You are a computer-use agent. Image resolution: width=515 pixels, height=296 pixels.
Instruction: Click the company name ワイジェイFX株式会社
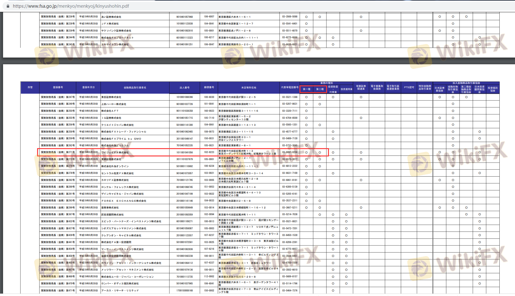tap(115, 152)
